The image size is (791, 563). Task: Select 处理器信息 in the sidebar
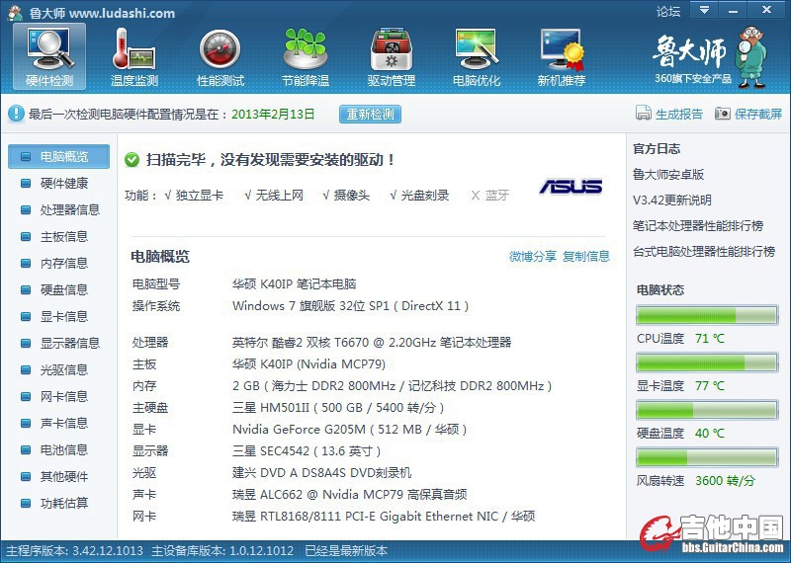tap(69, 209)
